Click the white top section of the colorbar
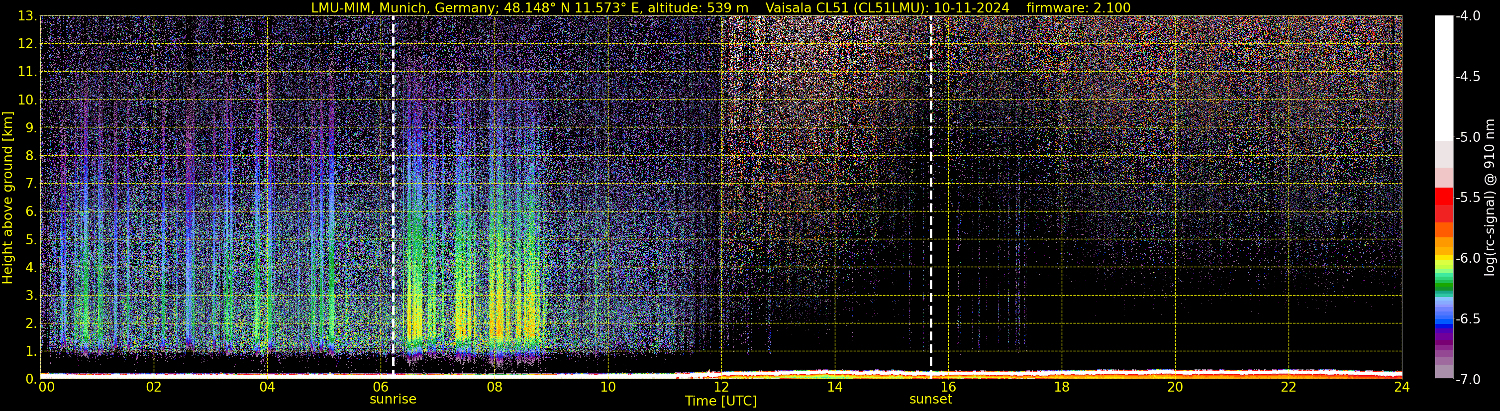1500x411 pixels. 1443,76
